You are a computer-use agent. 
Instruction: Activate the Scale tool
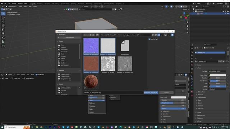click(x=3, y=29)
